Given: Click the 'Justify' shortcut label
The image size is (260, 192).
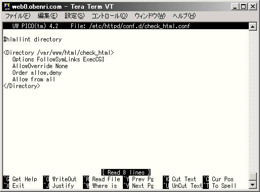Looking at the screenshot, I should click(63, 186).
